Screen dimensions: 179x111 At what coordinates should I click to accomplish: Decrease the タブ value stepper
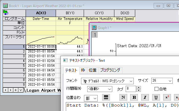click(x=138, y=91)
